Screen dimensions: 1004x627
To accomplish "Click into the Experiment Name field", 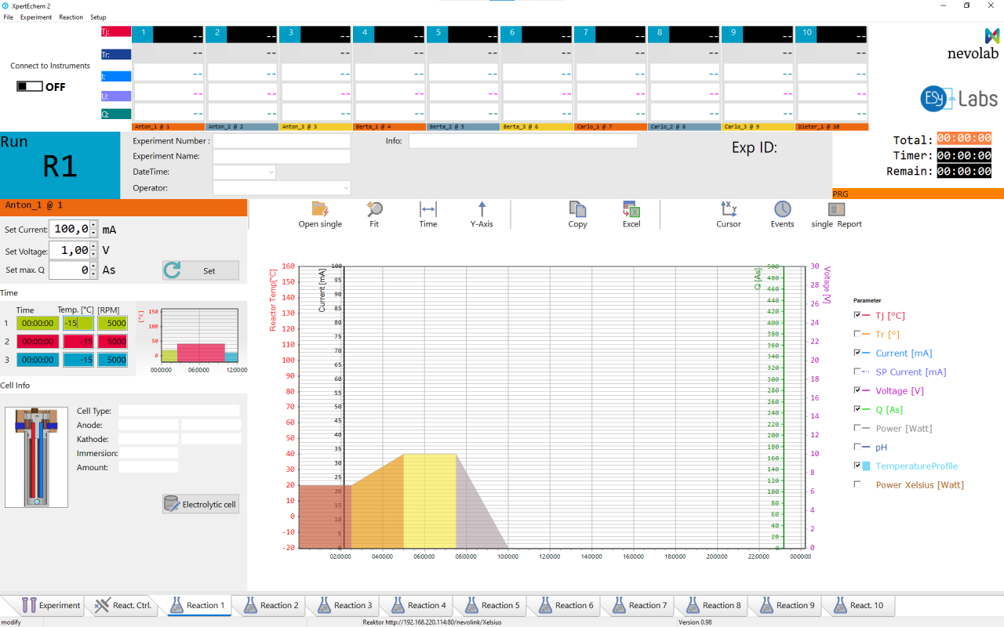I will (282, 157).
